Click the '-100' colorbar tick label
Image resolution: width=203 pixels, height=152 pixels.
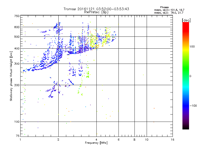(x=193, y=106)
